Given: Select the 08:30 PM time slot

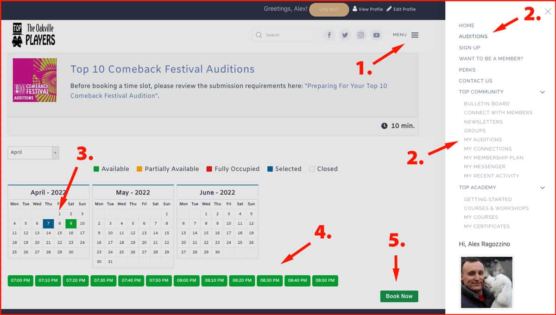Looking at the screenshot, I should pos(270,280).
